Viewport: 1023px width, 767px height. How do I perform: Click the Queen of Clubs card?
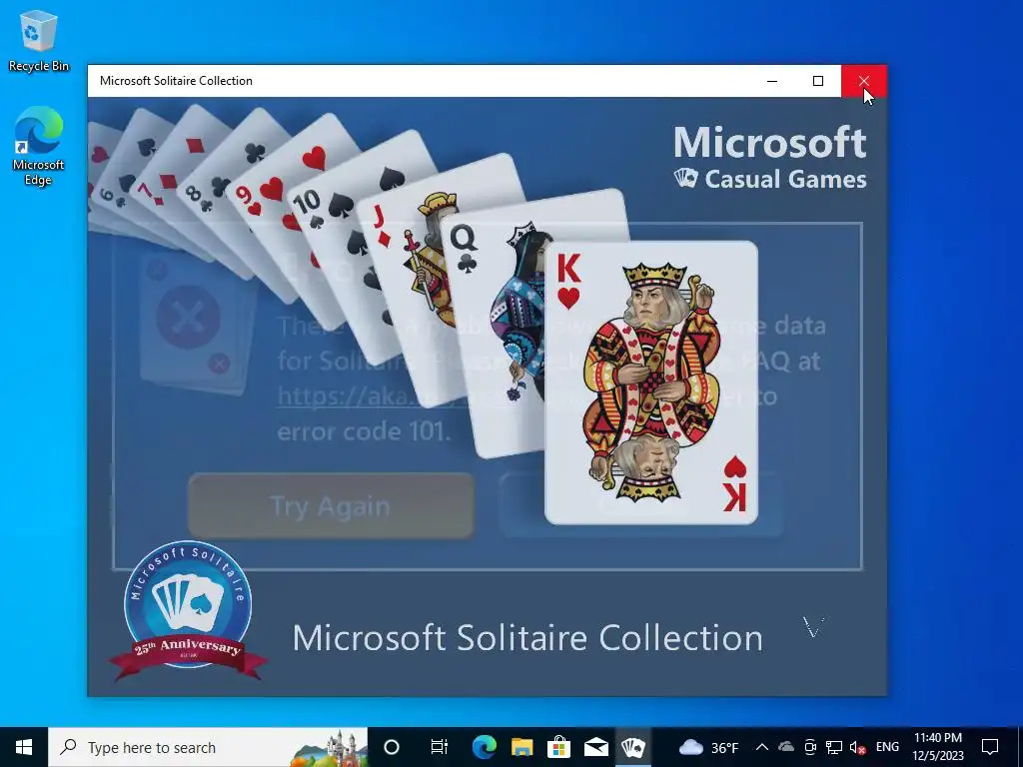coord(494,340)
